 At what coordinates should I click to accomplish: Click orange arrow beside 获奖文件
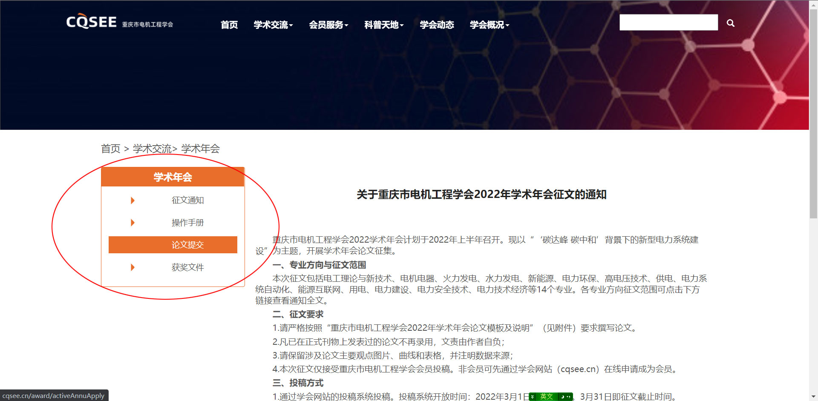click(132, 267)
